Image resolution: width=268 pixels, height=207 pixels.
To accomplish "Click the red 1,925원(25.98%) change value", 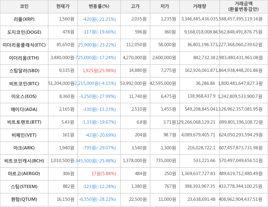I will tap(99, 71).
